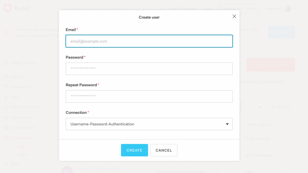Image resolution: width=308 pixels, height=173 pixels.
Task: Go to Applications in sidebar
Action: (21, 87)
